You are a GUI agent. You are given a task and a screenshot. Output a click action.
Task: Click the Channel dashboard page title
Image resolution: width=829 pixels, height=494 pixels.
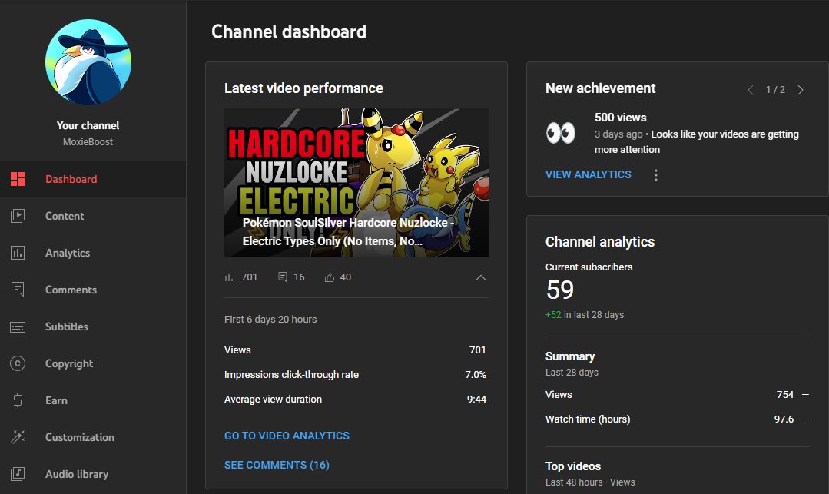click(x=289, y=31)
